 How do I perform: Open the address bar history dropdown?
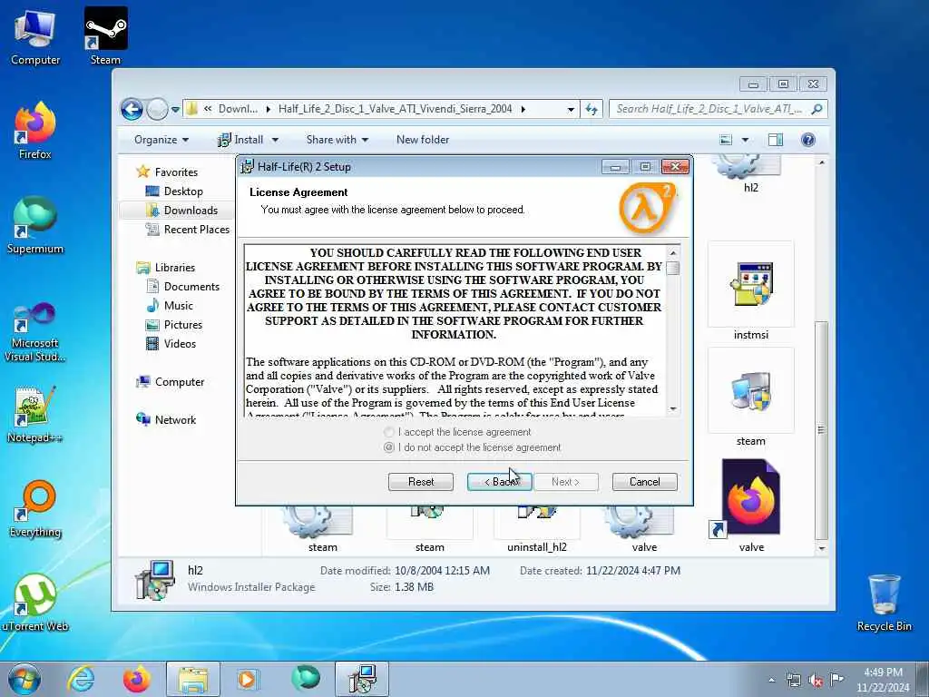[x=571, y=109]
